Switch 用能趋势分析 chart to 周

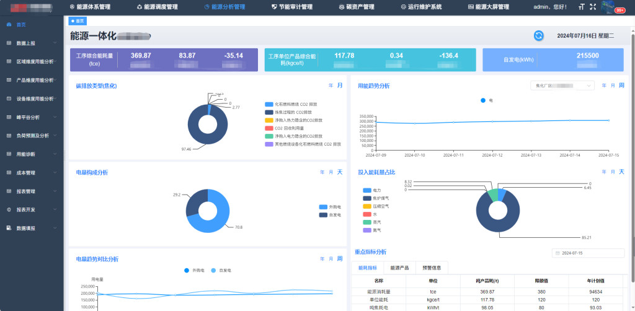(621, 85)
